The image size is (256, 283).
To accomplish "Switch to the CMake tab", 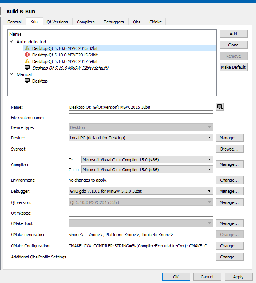I will pyautogui.click(x=155, y=22).
